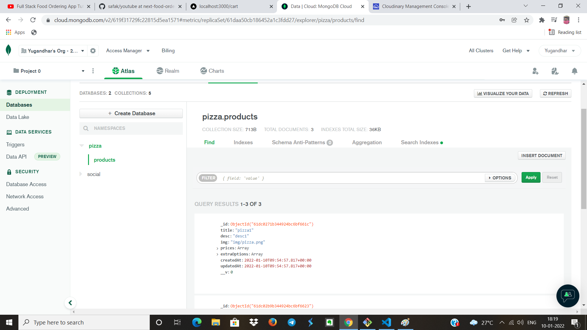587x330 pixels.
Task: Bookmark the page via star icon
Action: [x=526, y=20]
